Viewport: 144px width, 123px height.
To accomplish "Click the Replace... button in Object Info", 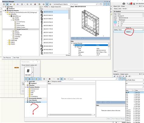I will tap(129, 32).
